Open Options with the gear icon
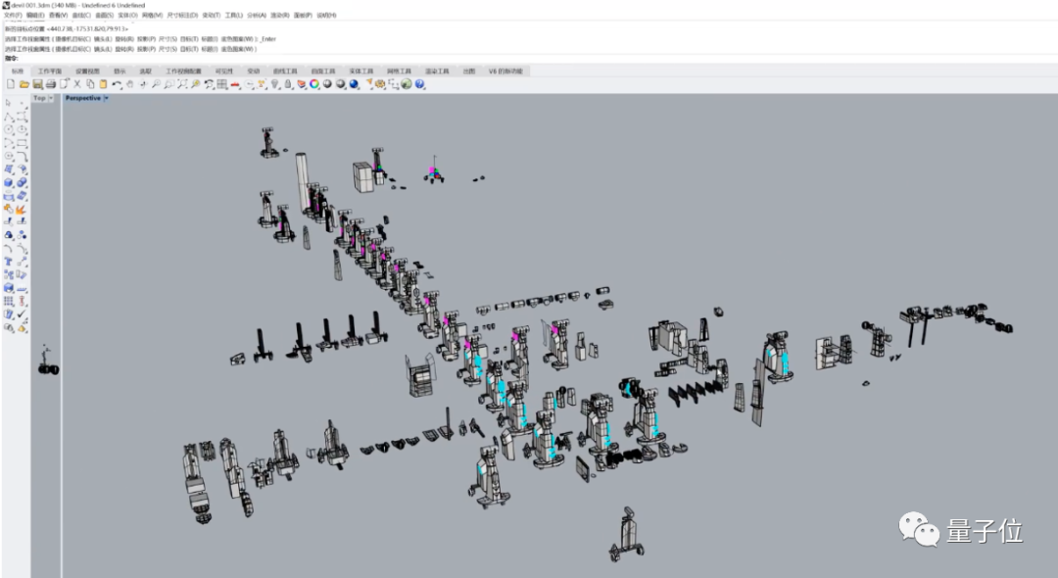This screenshot has width=1058, height=578. click(x=380, y=84)
